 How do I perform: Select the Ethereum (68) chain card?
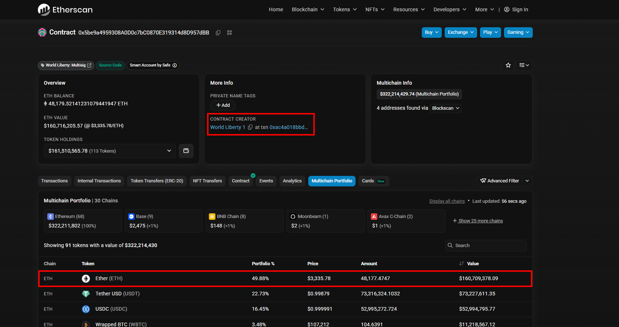[83, 221]
